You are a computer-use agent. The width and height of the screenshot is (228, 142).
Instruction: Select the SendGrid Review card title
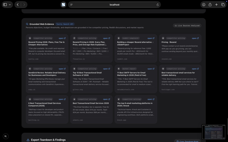coord(47,74)
